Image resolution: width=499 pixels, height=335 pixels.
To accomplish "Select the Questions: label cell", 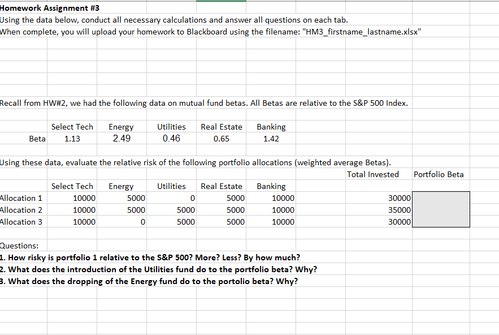I will click(x=17, y=246).
